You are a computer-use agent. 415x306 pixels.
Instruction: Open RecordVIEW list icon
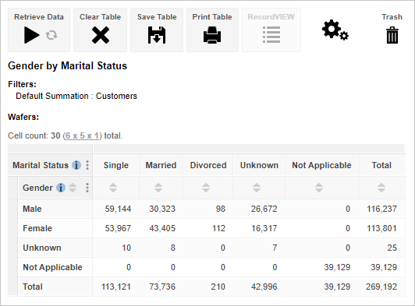(x=271, y=34)
